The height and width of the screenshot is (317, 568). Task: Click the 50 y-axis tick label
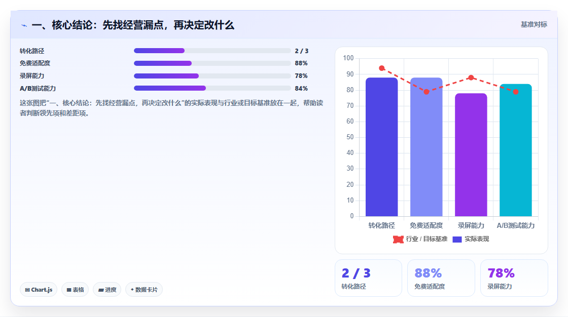tap(349, 137)
